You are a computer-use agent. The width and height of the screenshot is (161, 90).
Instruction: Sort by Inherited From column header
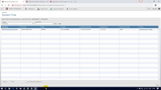109,27
